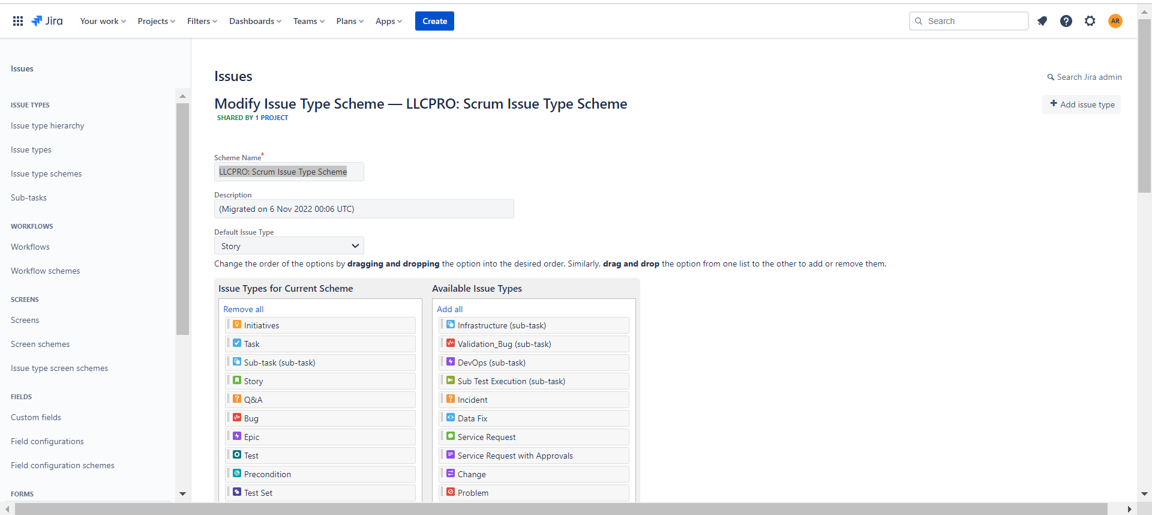Click the Initiatives issue type icon
The height and width of the screenshot is (515, 1152).
(x=237, y=325)
